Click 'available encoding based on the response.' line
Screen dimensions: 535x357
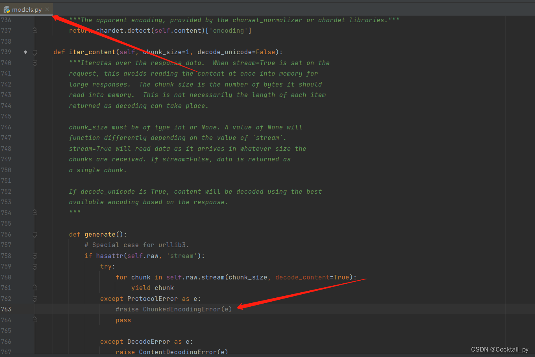[148, 202]
